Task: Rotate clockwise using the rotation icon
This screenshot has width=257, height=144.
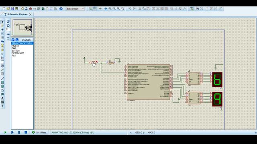Action: click(x=8, y=22)
